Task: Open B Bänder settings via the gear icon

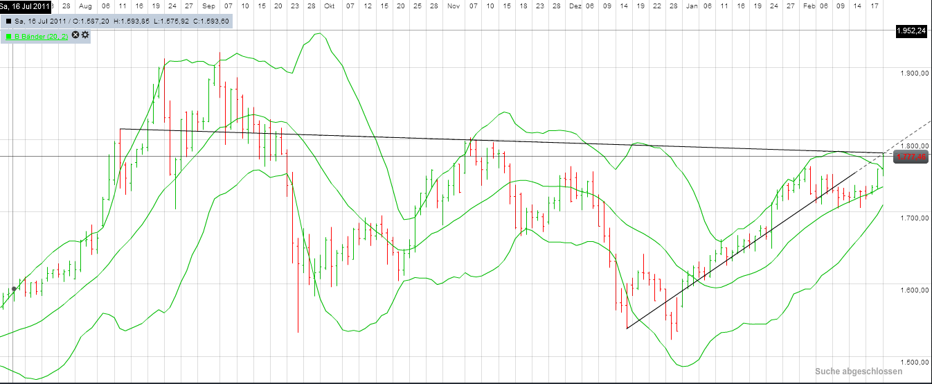Action: point(85,35)
